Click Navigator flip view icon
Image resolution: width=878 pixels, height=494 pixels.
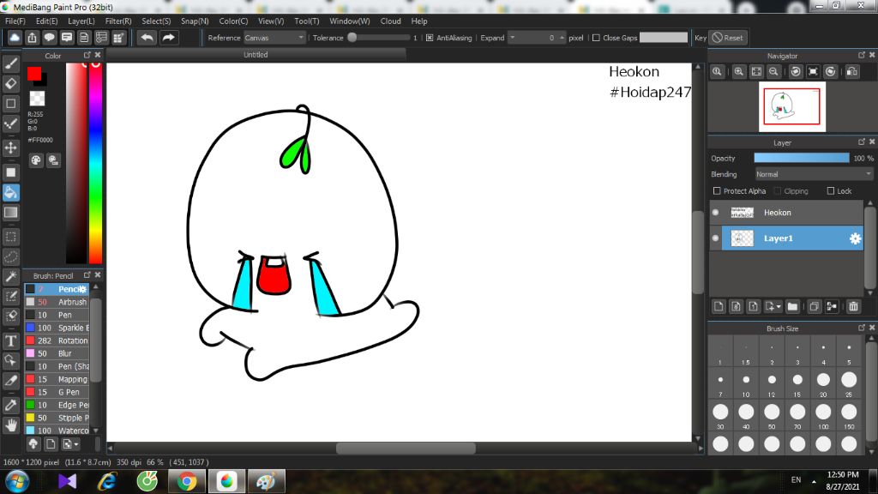pyautogui.click(x=852, y=72)
